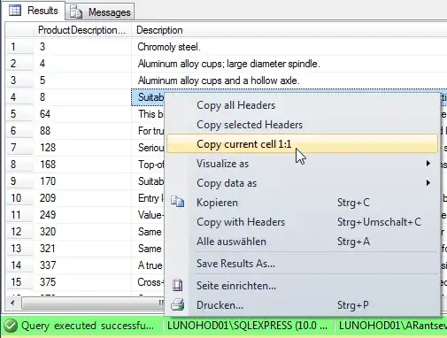Expand the Visualize as submenu arrow

coord(428,164)
